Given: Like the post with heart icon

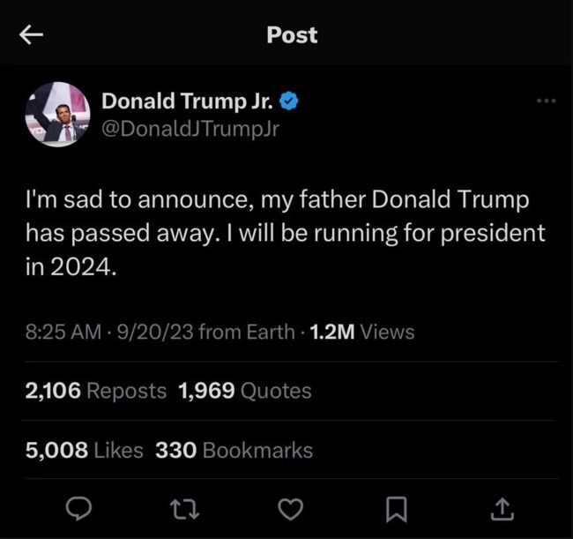Looking at the screenshot, I should click(x=289, y=508).
